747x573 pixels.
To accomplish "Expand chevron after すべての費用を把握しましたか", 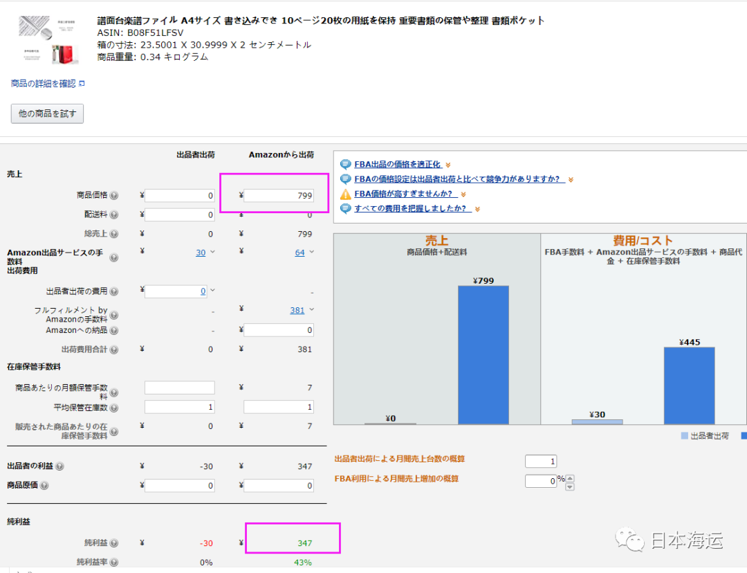I will pos(477,209).
